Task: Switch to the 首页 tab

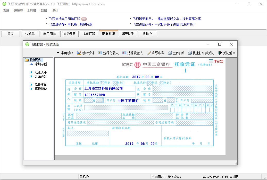Action: [11, 34]
